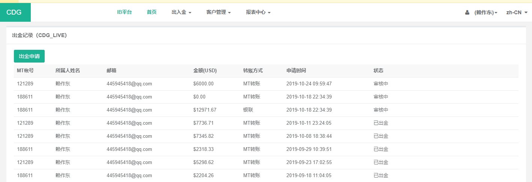532x182 pixels.
Task: Open the 报表中心 menu
Action: coord(258,12)
